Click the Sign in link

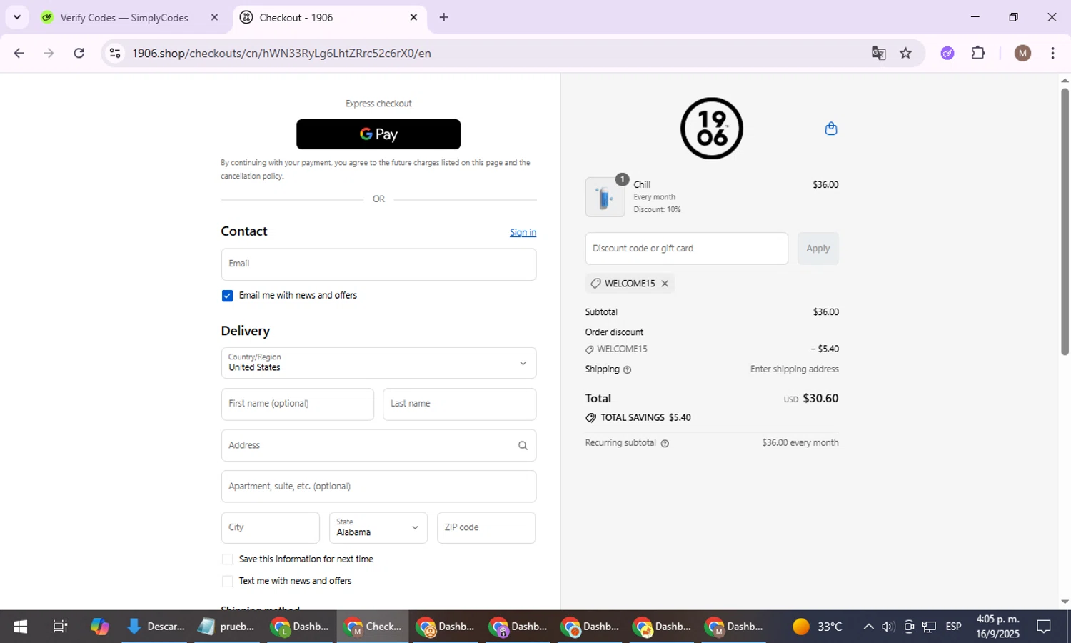pos(523,232)
